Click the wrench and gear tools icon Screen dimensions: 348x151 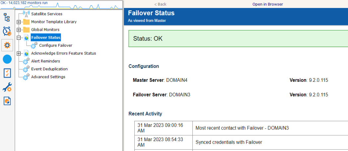(7, 87)
